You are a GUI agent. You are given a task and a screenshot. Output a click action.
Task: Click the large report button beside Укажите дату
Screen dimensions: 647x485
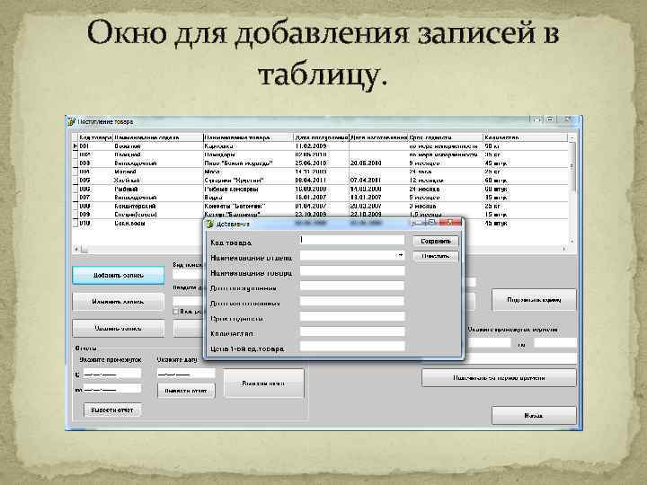(263, 384)
